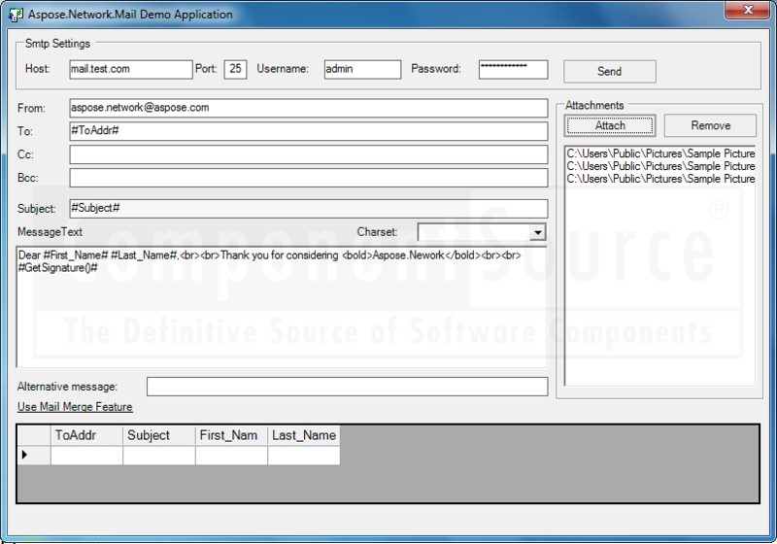Close the Aspose.Network.Mail Demo window
Screen dimensions: 777x544
pos(748,11)
